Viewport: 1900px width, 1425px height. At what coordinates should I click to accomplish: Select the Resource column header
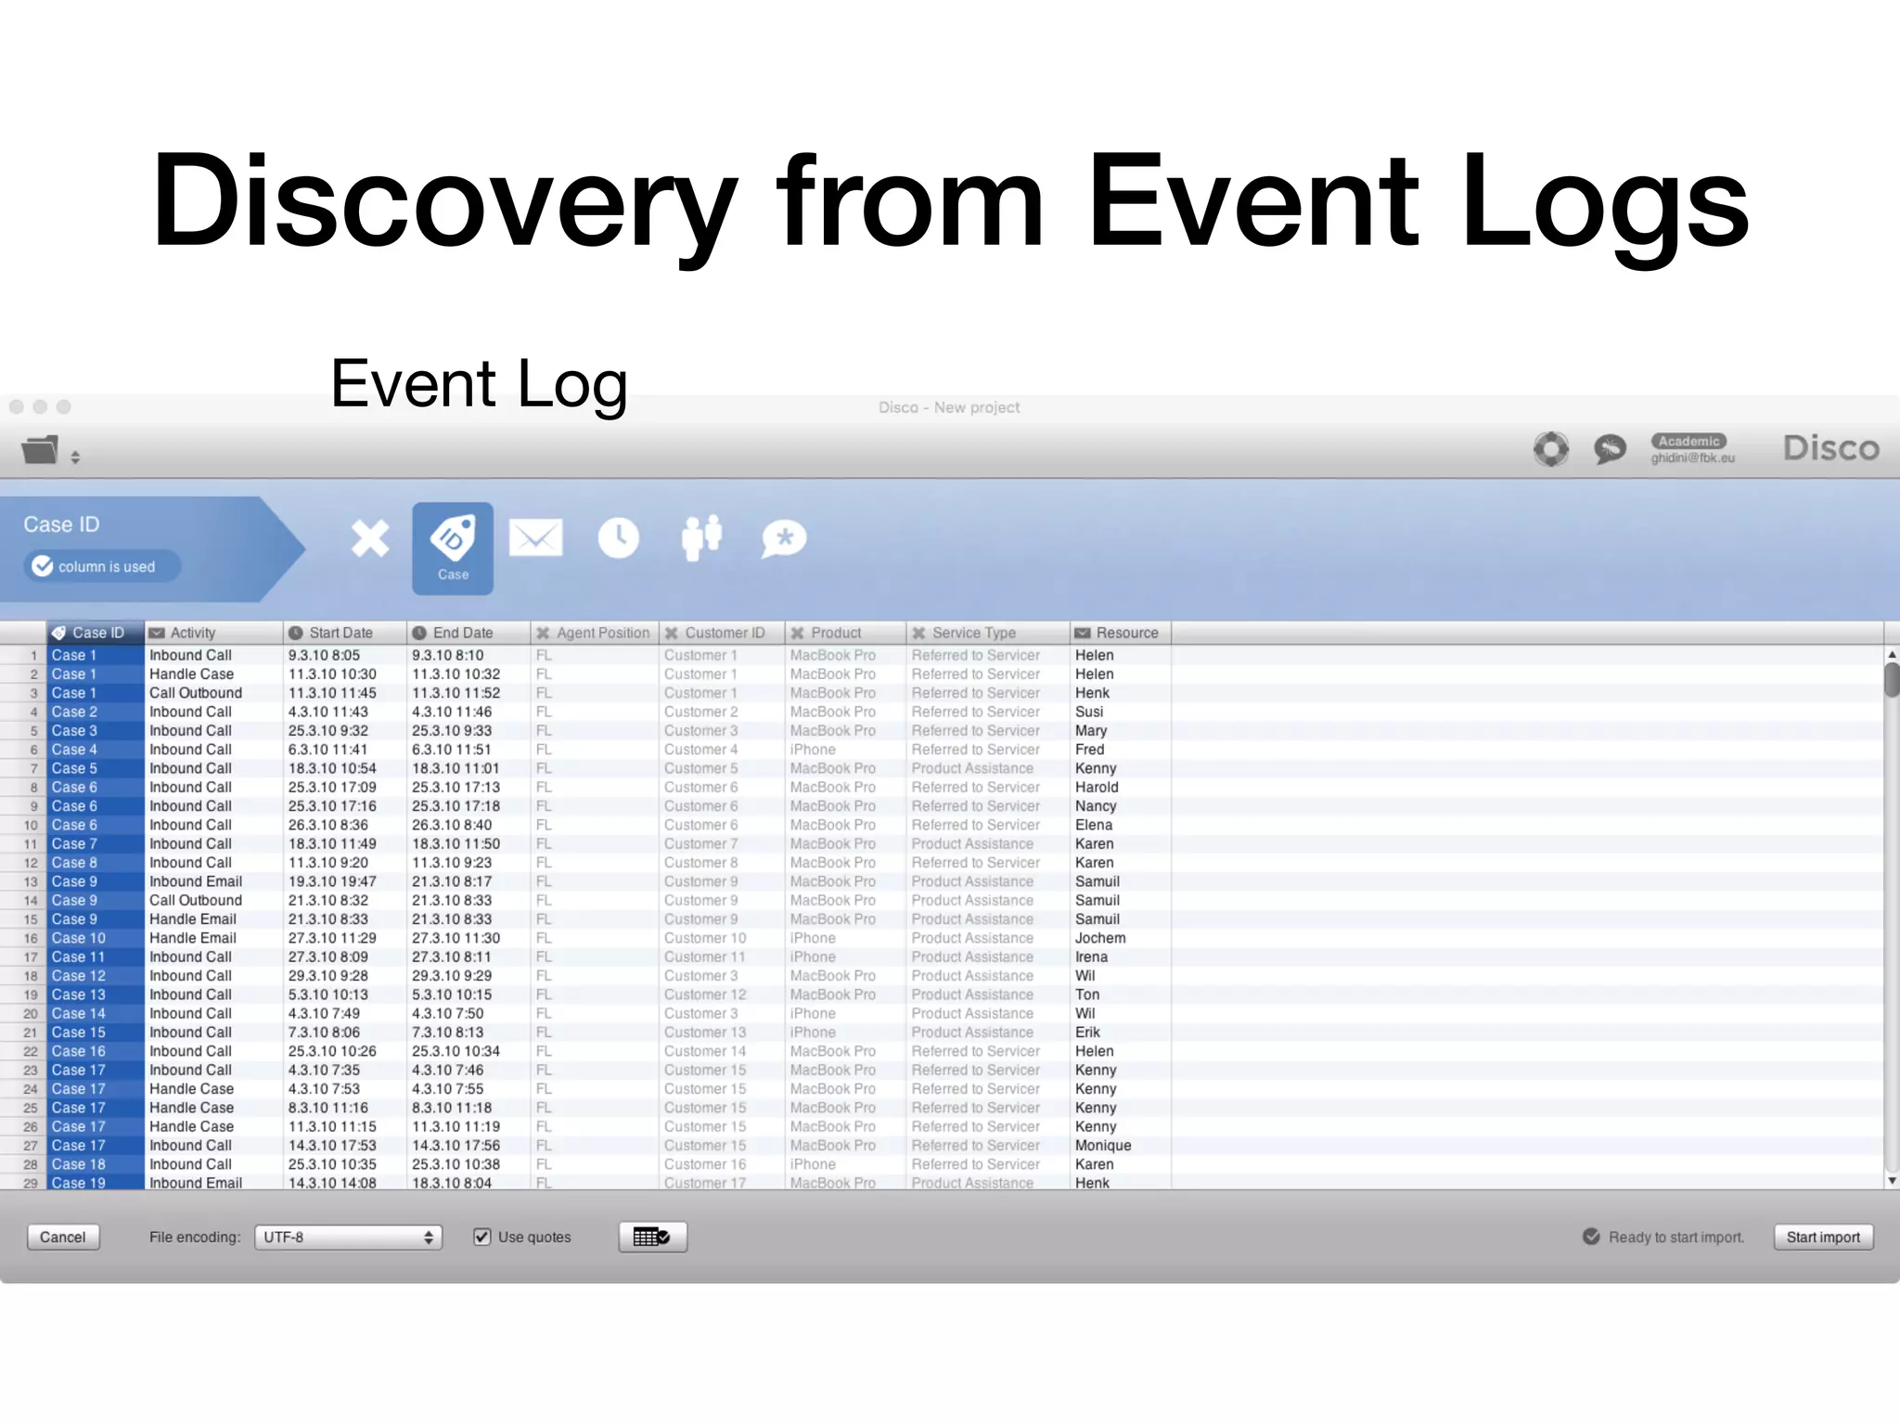[1120, 633]
